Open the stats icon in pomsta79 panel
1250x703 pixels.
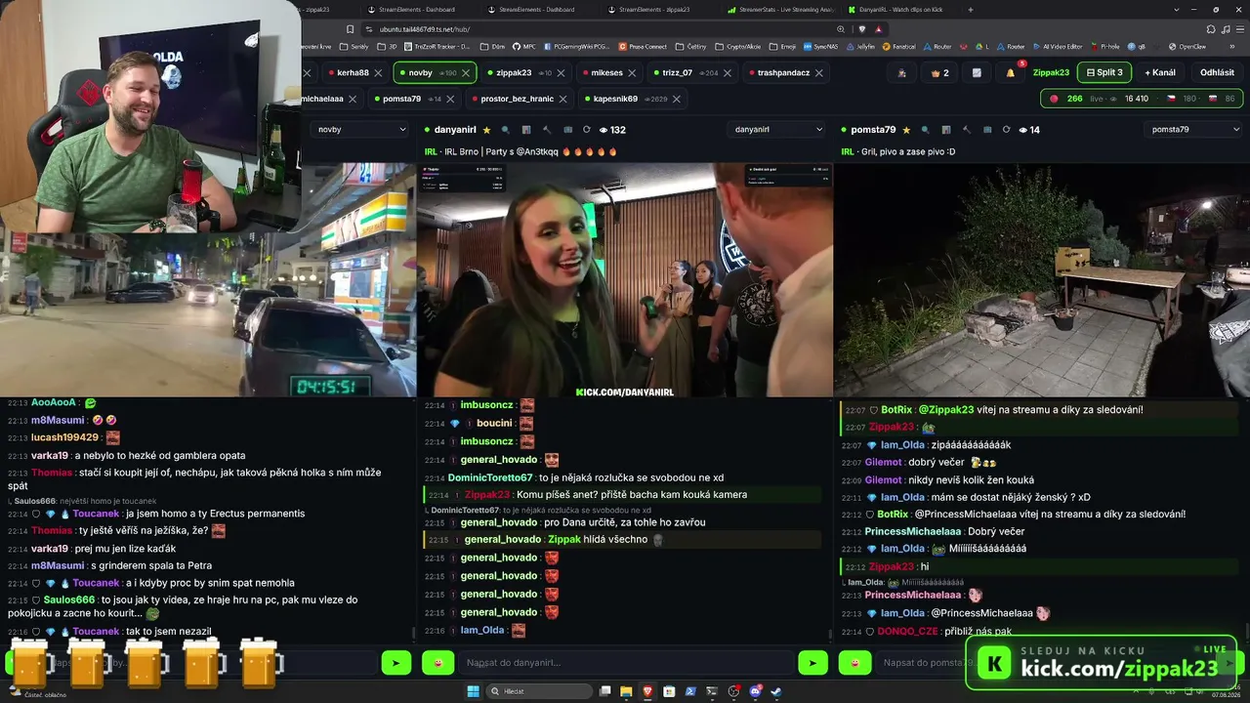click(946, 130)
